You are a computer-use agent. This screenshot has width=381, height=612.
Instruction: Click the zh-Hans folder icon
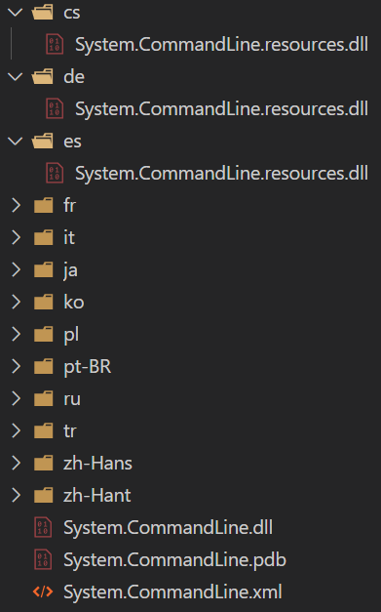tap(43, 463)
